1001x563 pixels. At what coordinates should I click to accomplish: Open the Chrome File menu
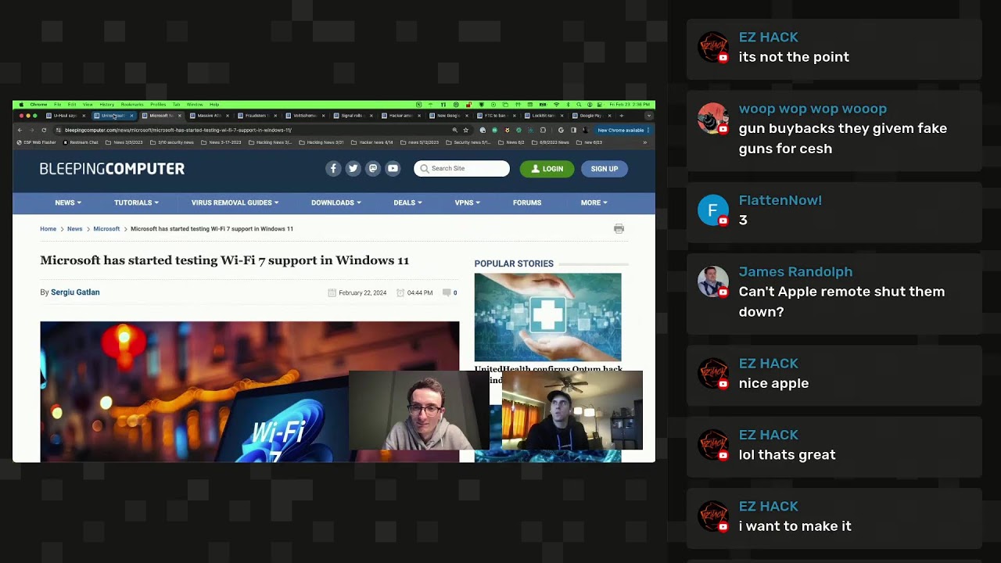click(x=57, y=104)
